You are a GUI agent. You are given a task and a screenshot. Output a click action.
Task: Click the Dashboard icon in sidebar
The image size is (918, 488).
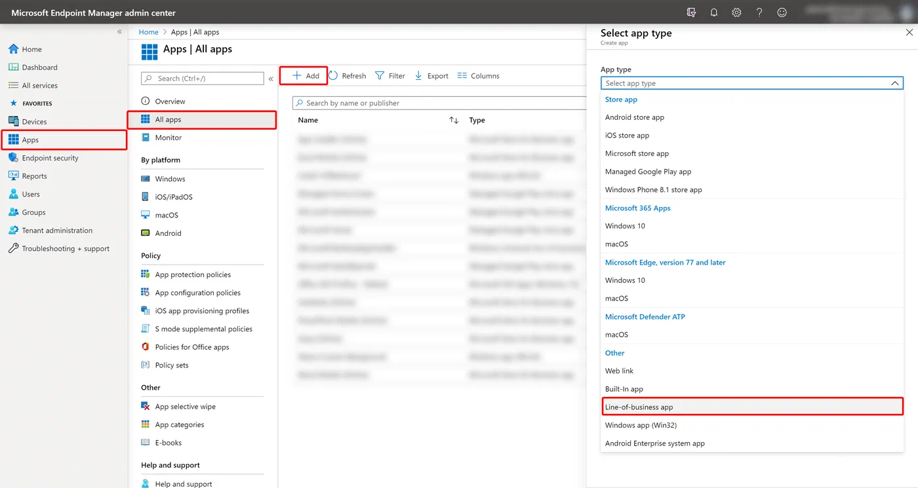coord(14,67)
